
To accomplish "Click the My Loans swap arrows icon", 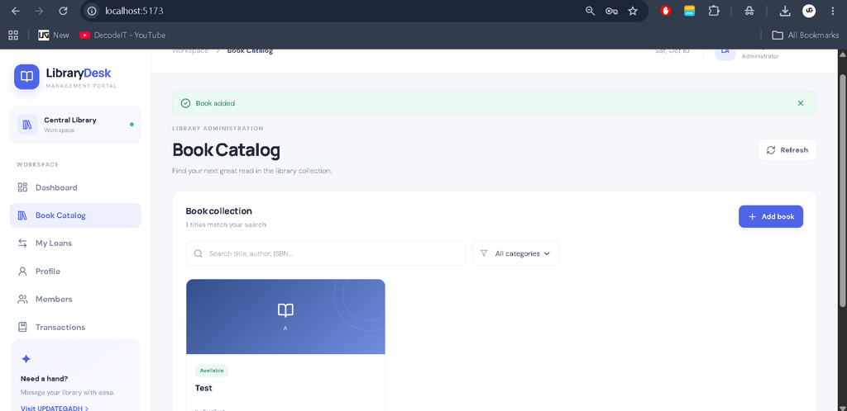I will (22, 243).
